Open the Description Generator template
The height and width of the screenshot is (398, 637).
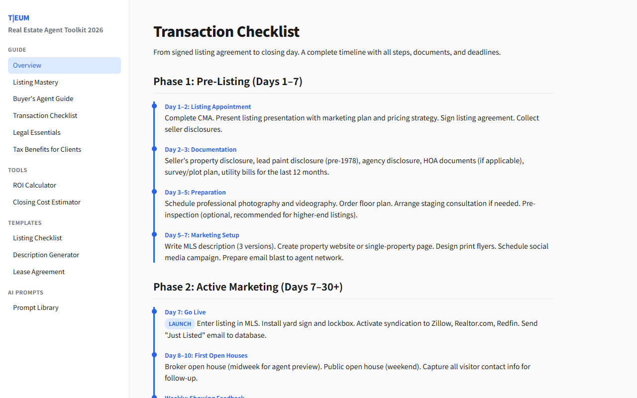(46, 254)
